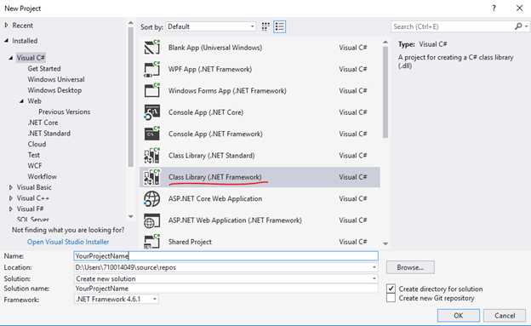This screenshot has height=326, width=531.
Task: Toggle Create directory for solution checkbox
Action: click(x=391, y=289)
